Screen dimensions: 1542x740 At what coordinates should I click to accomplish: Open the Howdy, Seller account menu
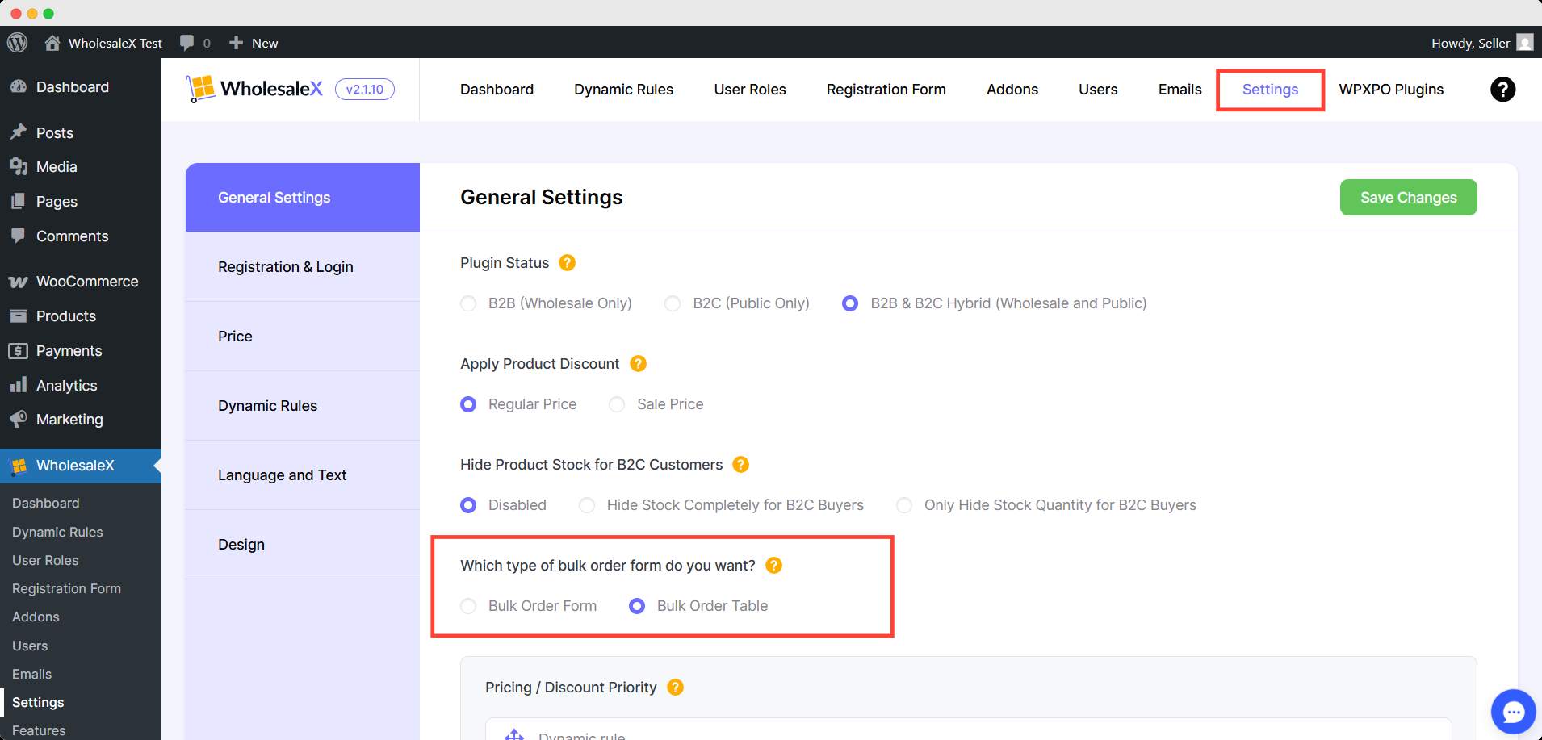click(x=1481, y=43)
